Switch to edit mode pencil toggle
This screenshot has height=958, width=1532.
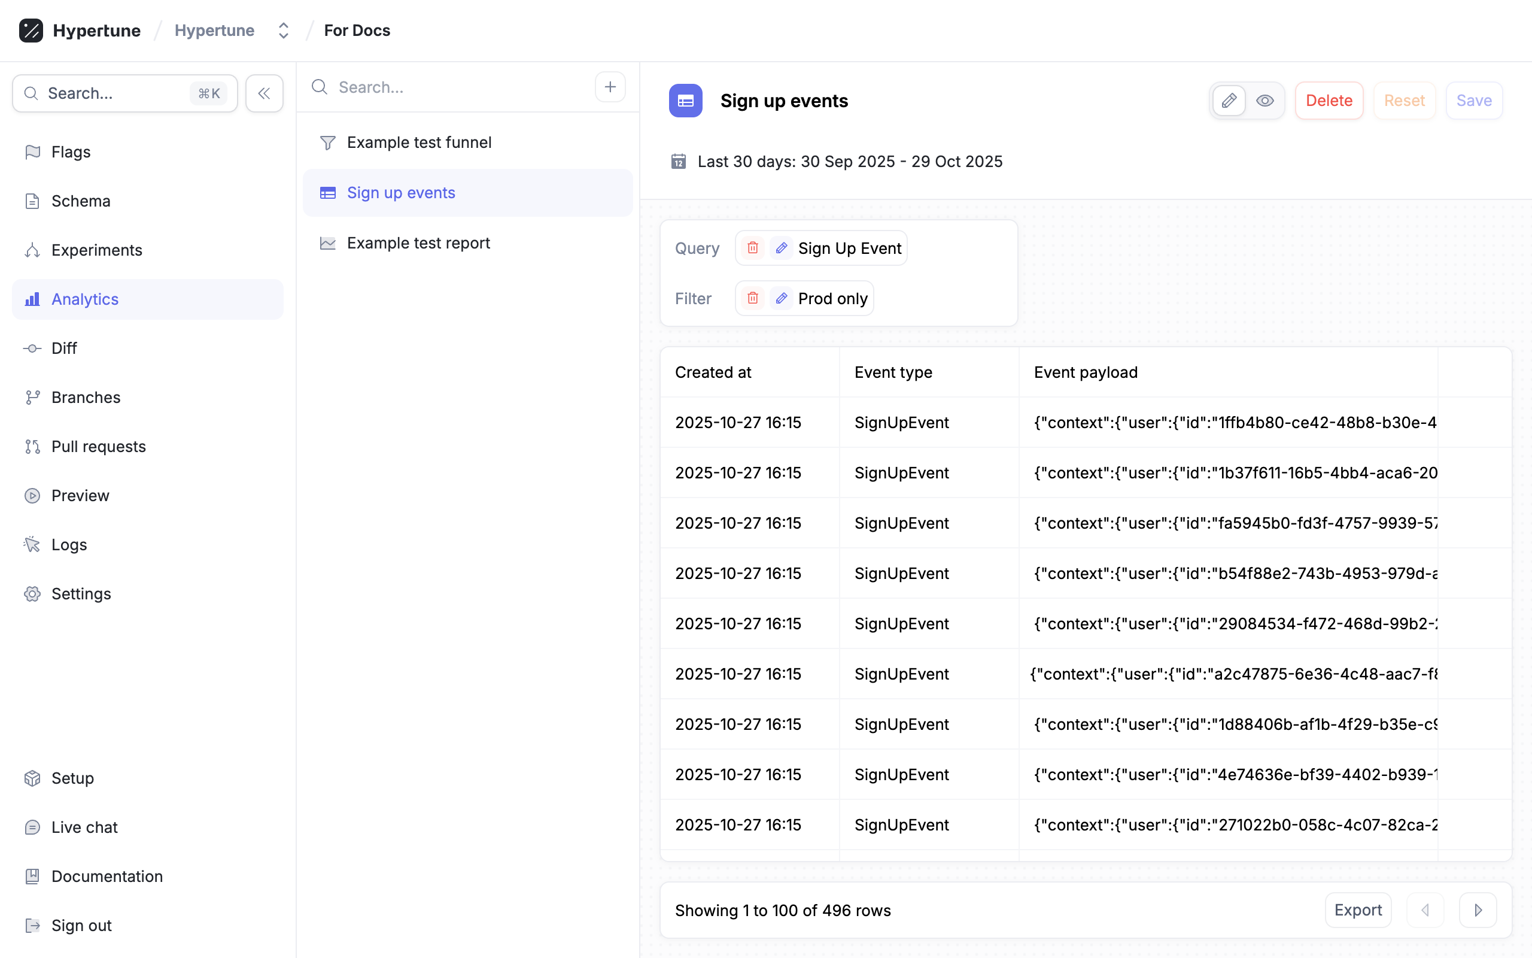(x=1229, y=101)
